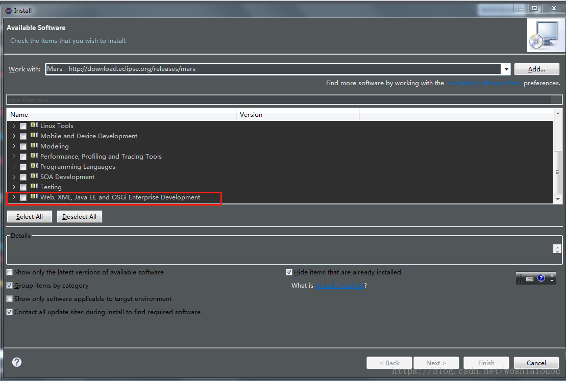This screenshot has height=381, width=566.
Task: Toggle Group items by category
Action: (x=10, y=286)
